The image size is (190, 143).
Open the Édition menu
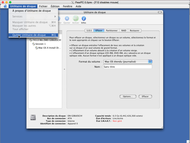click(x=55, y=6)
